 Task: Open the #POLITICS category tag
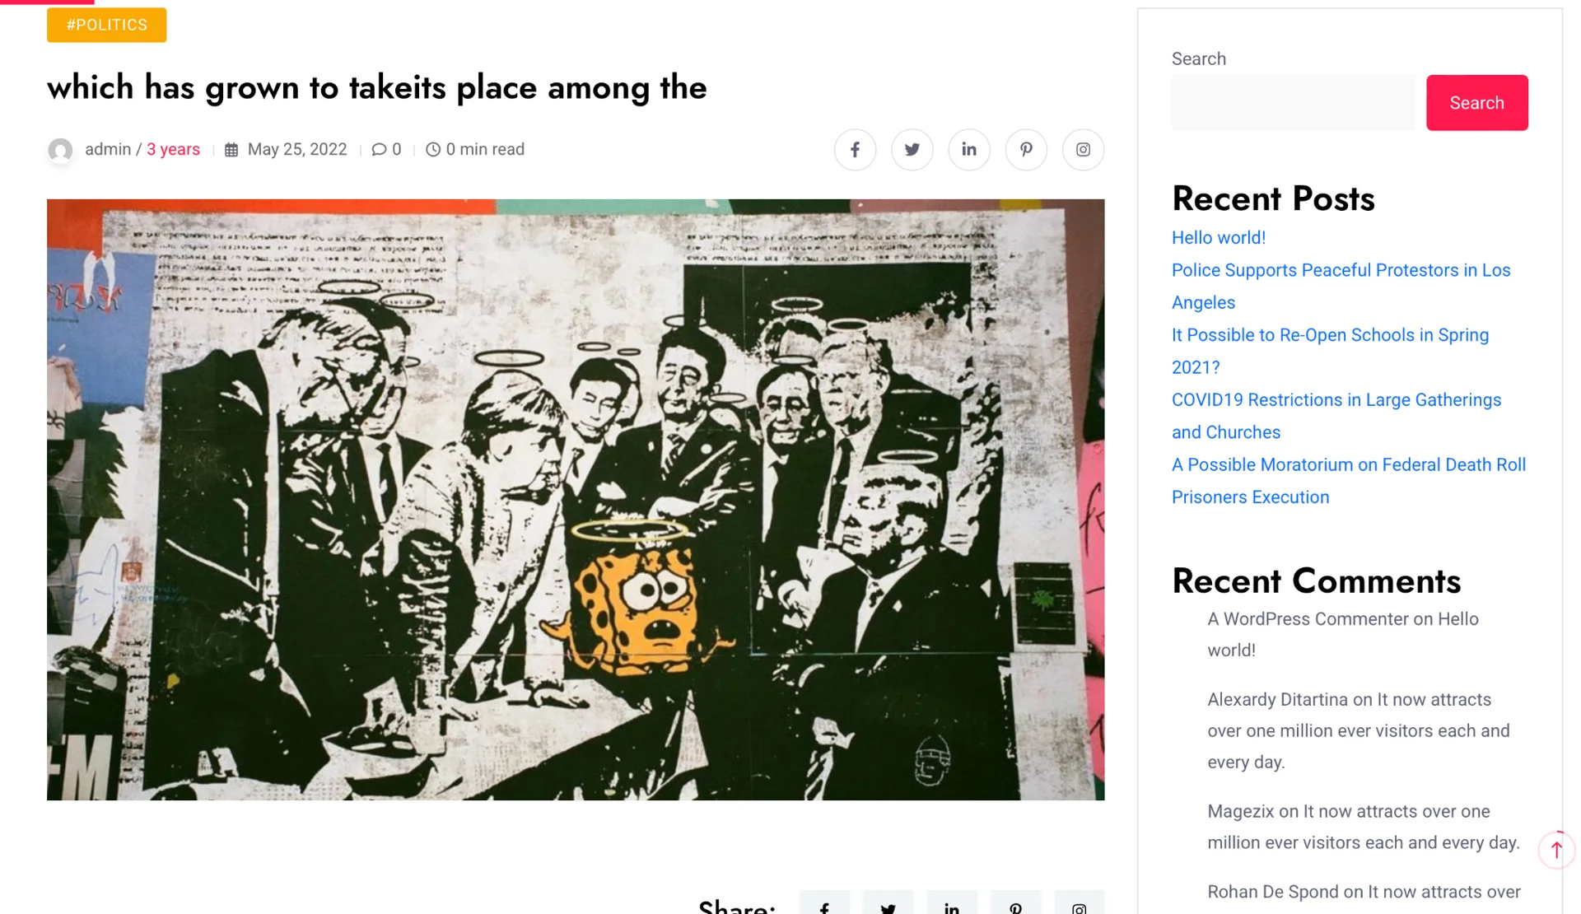(106, 25)
